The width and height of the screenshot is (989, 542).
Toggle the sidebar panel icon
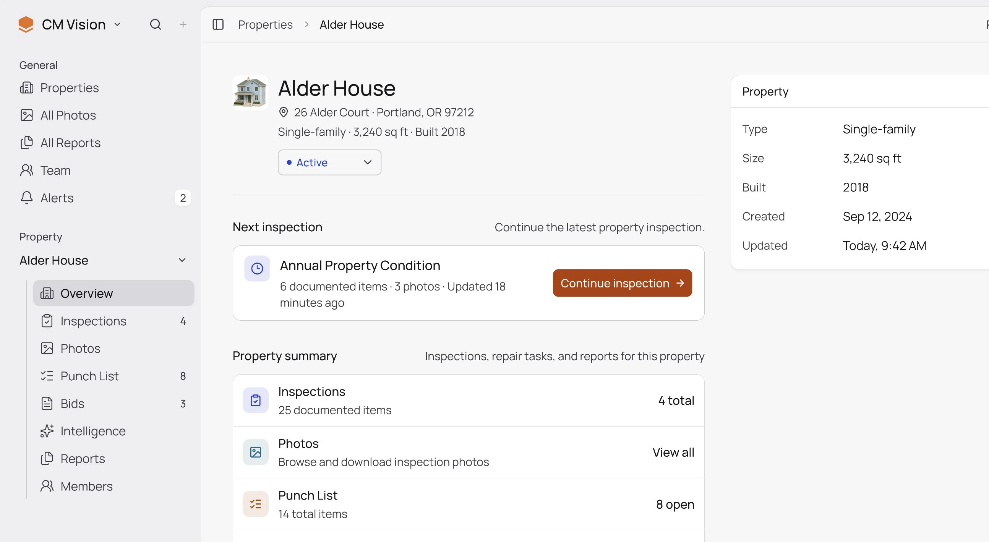point(218,24)
